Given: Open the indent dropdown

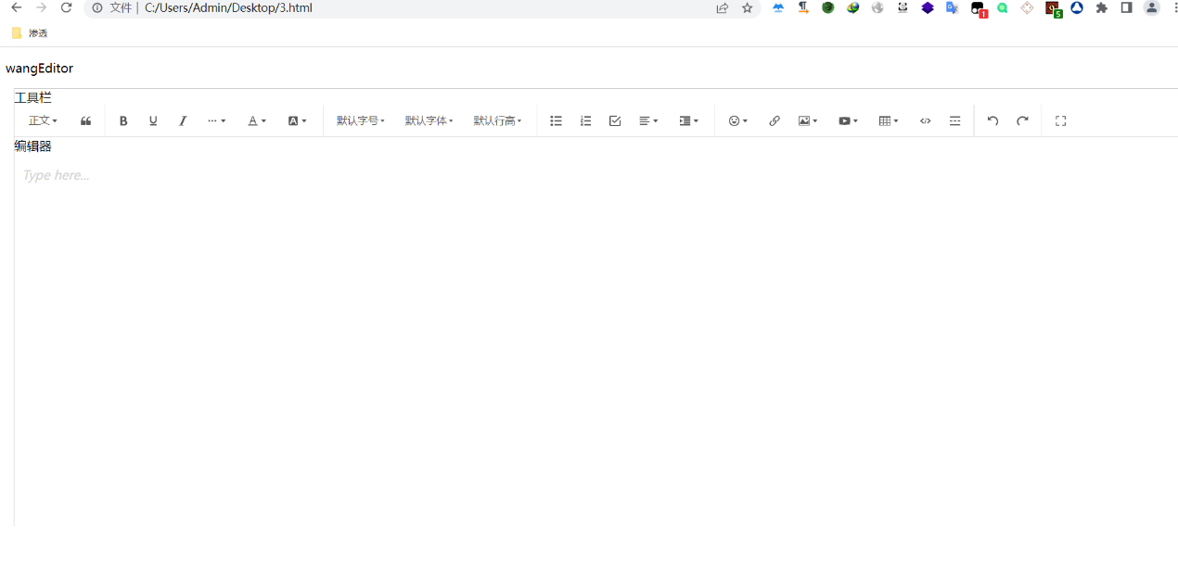Looking at the screenshot, I should pyautogui.click(x=688, y=121).
